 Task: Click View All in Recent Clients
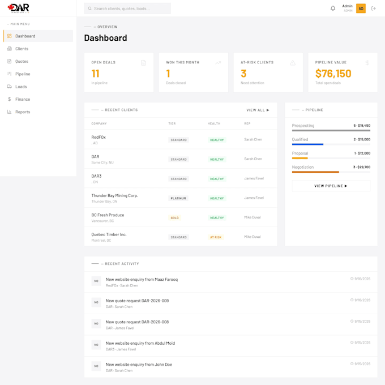coord(258,110)
